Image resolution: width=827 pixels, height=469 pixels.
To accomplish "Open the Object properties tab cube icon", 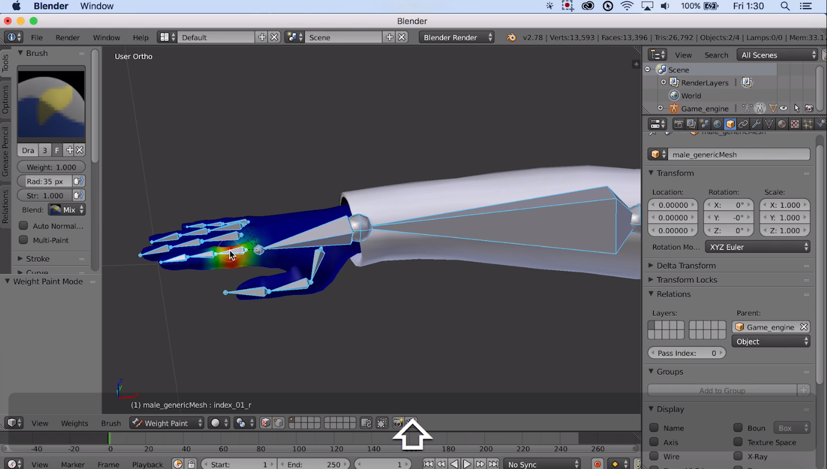I will 730,124.
